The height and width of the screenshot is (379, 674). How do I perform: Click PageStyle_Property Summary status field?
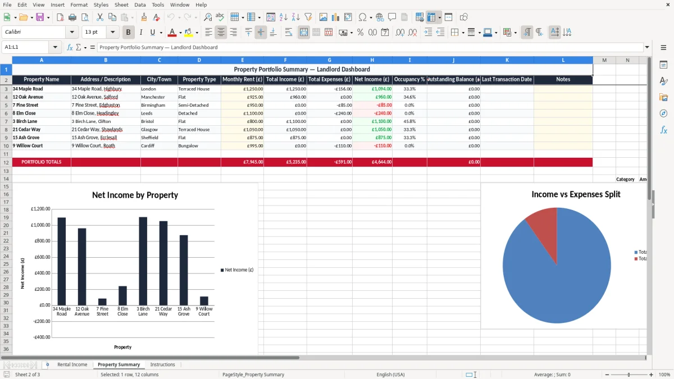coord(253,375)
